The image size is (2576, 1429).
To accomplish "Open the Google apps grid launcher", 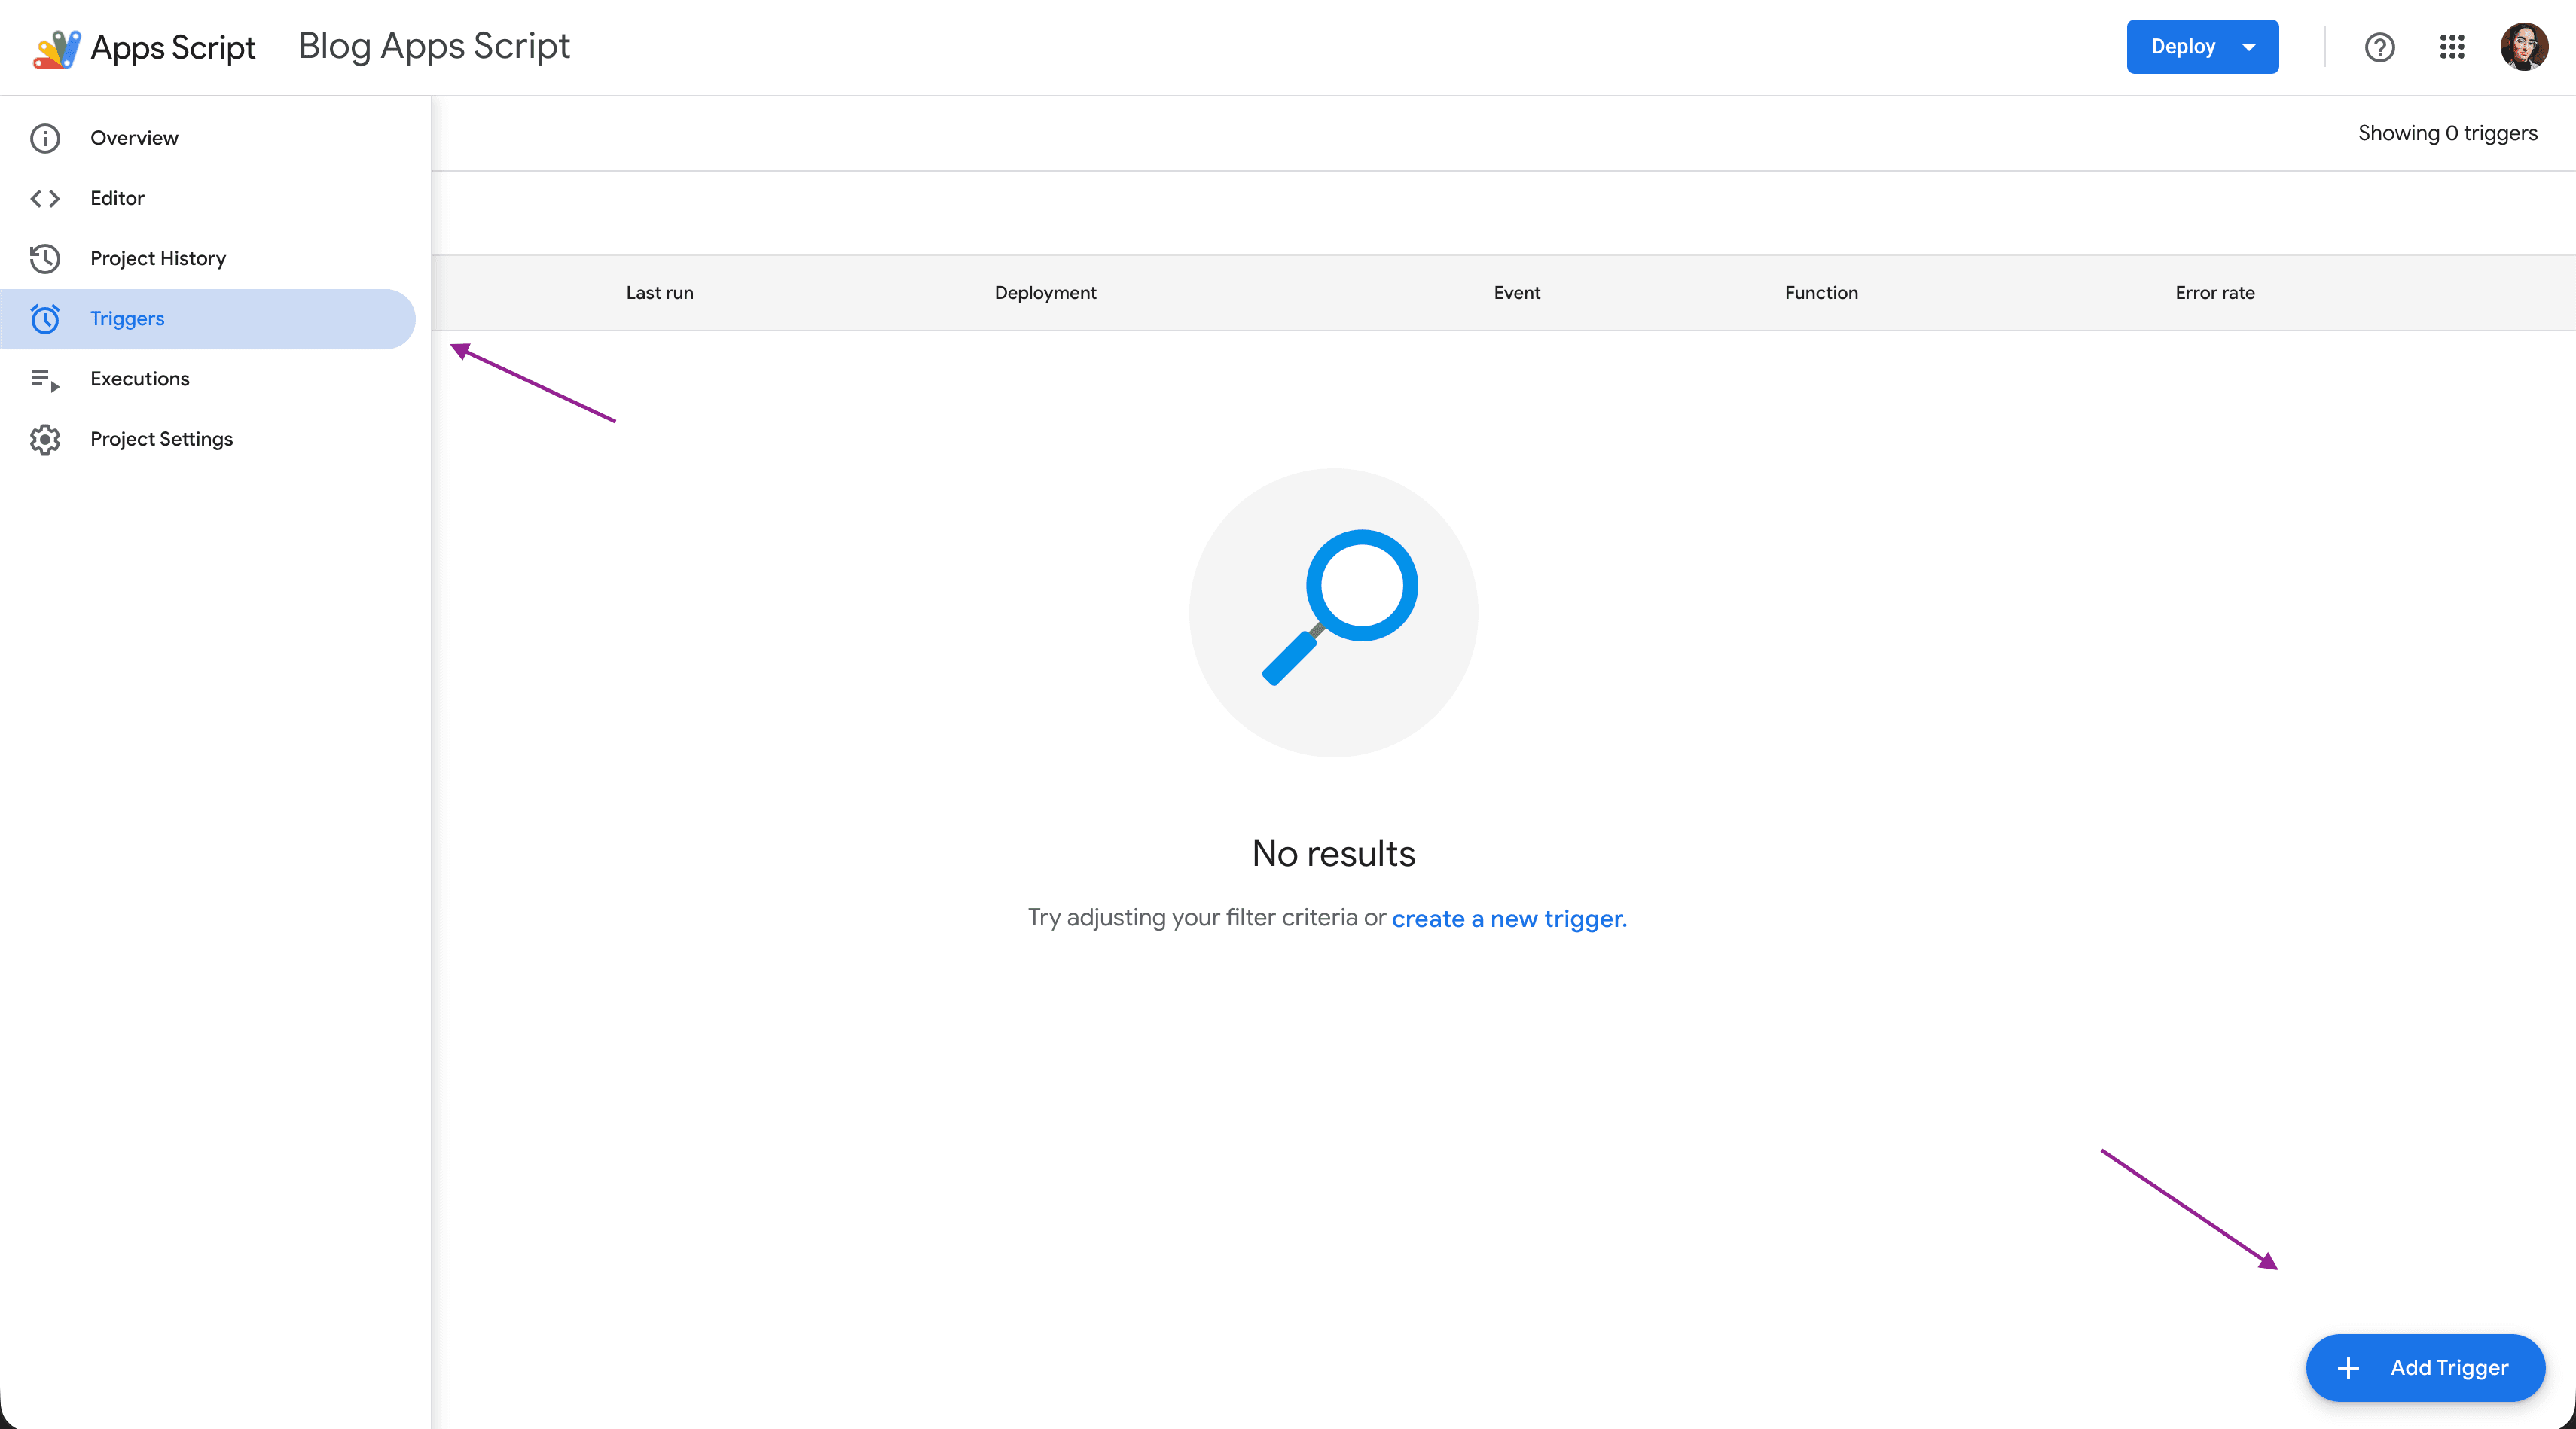I will pos(2452,47).
